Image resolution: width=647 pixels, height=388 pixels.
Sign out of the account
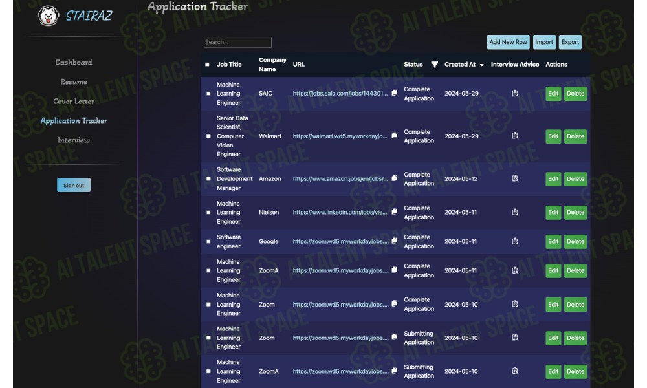pyautogui.click(x=74, y=185)
